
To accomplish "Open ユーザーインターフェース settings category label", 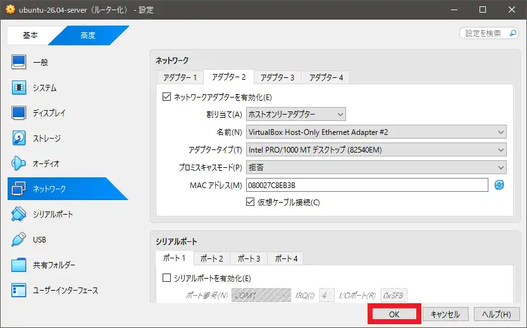I will [66, 290].
